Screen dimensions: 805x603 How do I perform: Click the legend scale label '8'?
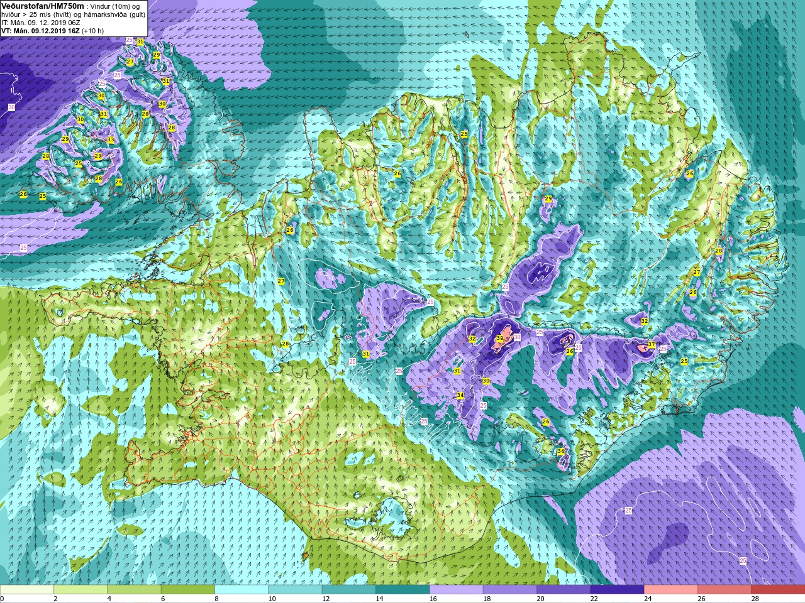pos(216,599)
